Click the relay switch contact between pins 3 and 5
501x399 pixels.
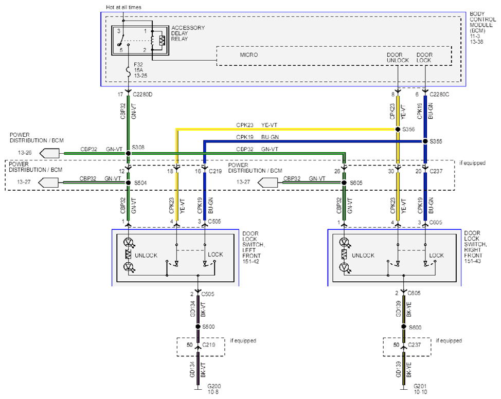tap(120, 41)
